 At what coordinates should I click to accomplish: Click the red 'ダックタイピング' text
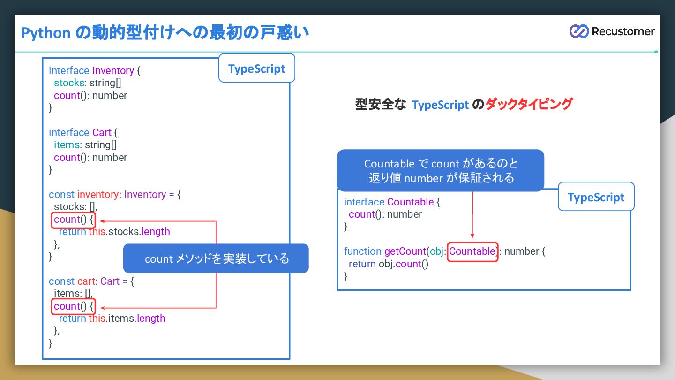(529, 104)
